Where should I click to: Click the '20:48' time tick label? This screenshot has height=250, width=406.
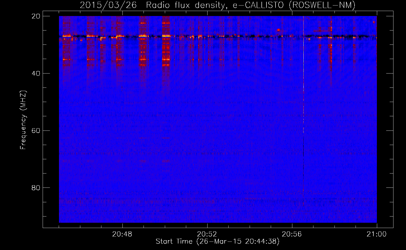coord(122,234)
